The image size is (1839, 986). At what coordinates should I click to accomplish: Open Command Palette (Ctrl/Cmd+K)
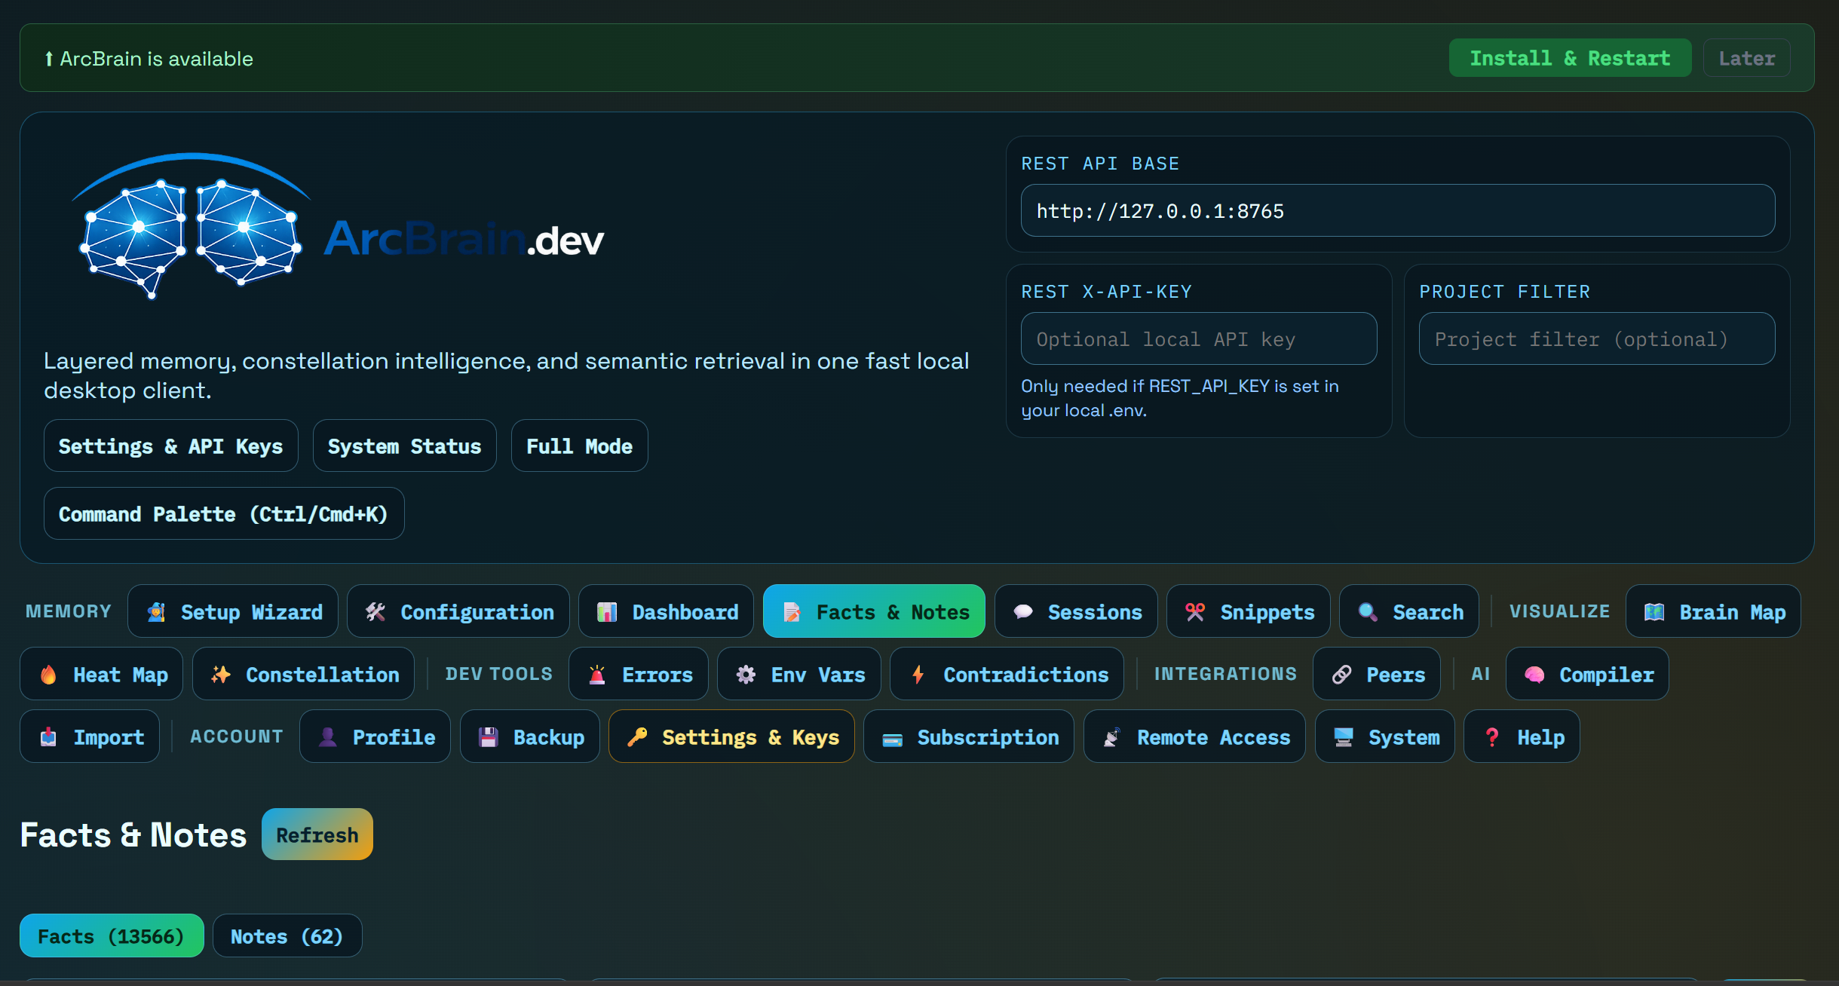point(223,514)
